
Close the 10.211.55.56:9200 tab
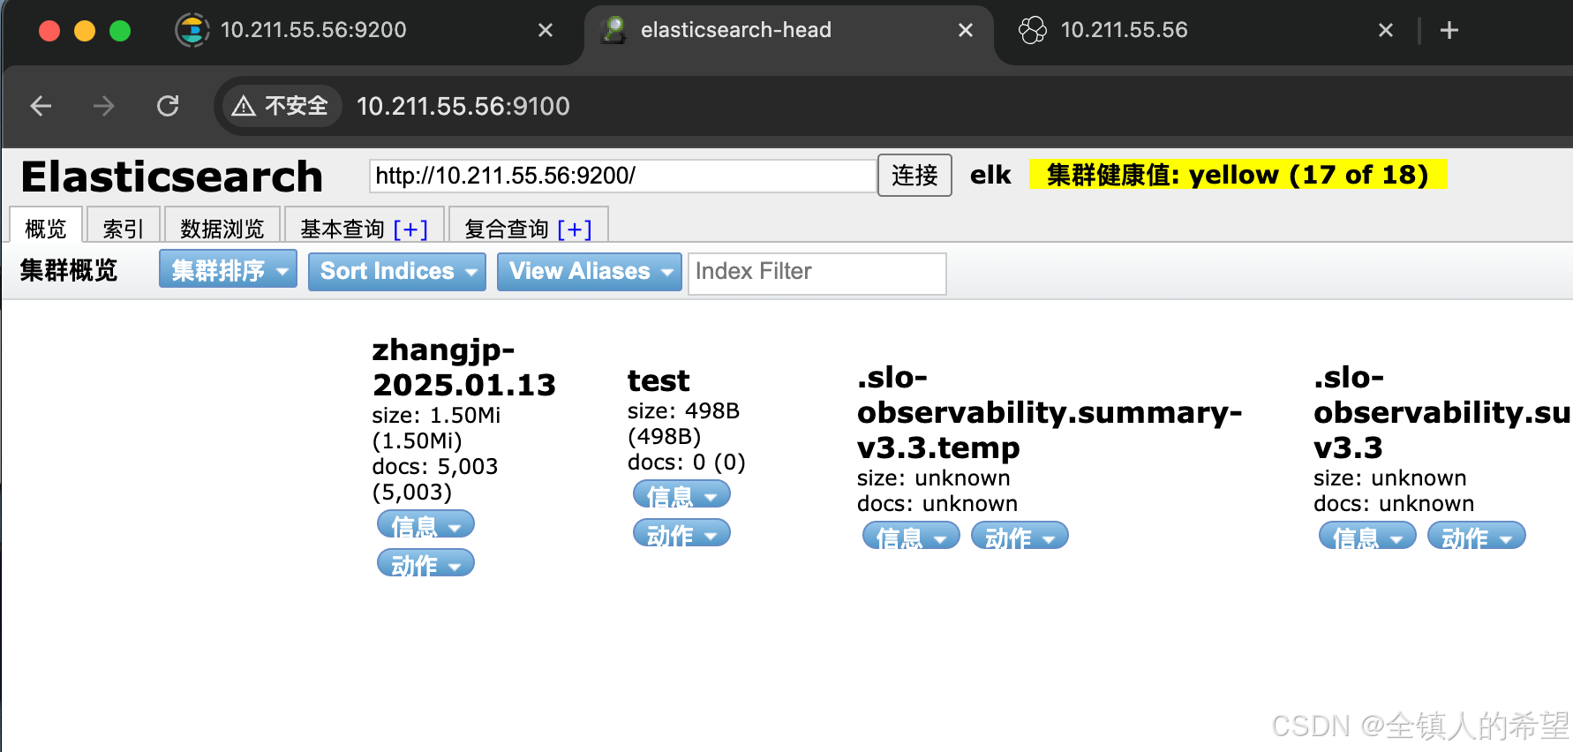click(x=546, y=30)
